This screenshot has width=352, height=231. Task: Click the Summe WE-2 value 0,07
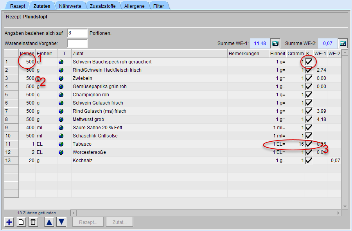327,43
